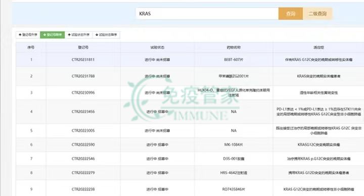Click NA drug cell in CTR20223005 row
The height and width of the screenshot is (196, 364).
(234, 131)
